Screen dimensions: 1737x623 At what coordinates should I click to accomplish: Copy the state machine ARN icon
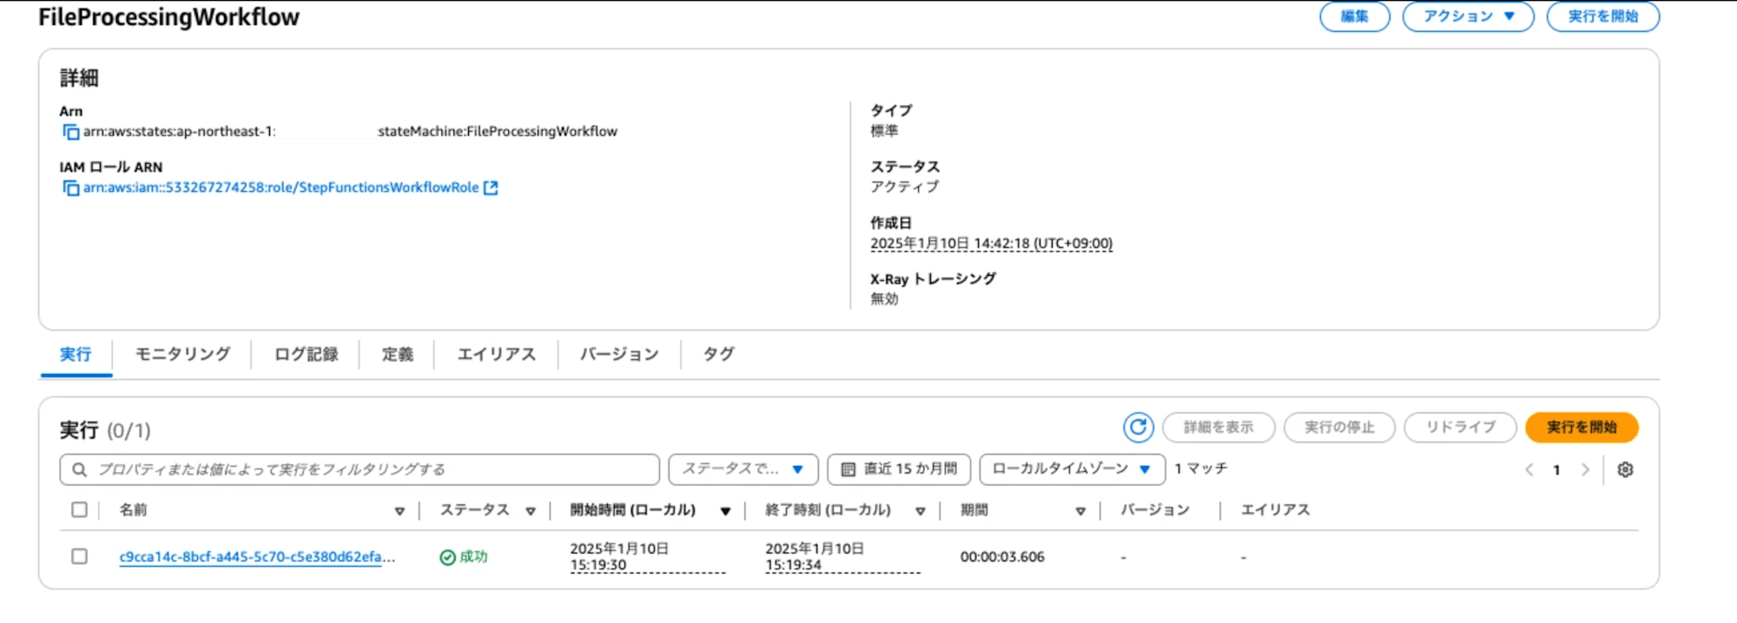pyautogui.click(x=70, y=132)
